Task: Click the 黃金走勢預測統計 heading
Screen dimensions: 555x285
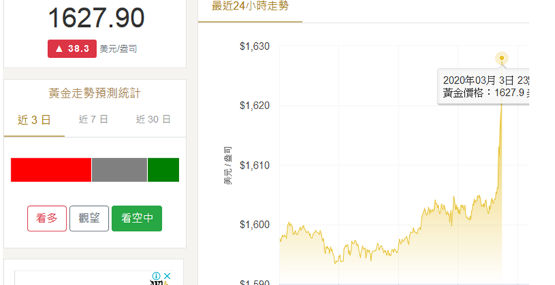Action: [95, 94]
